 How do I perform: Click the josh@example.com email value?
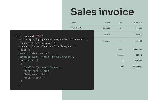pyautogui.click(x=47, y=68)
